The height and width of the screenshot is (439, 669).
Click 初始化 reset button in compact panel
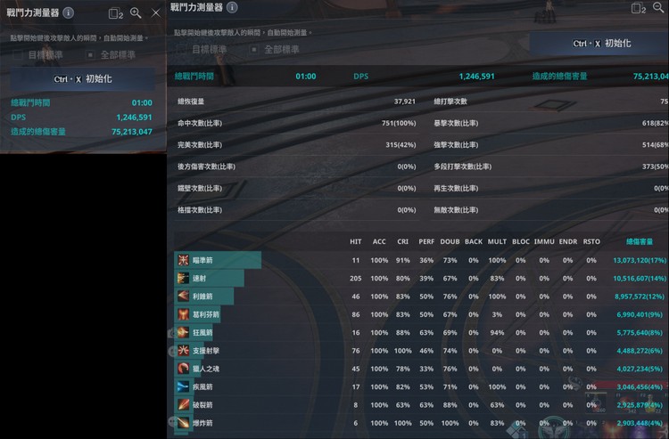click(x=83, y=78)
